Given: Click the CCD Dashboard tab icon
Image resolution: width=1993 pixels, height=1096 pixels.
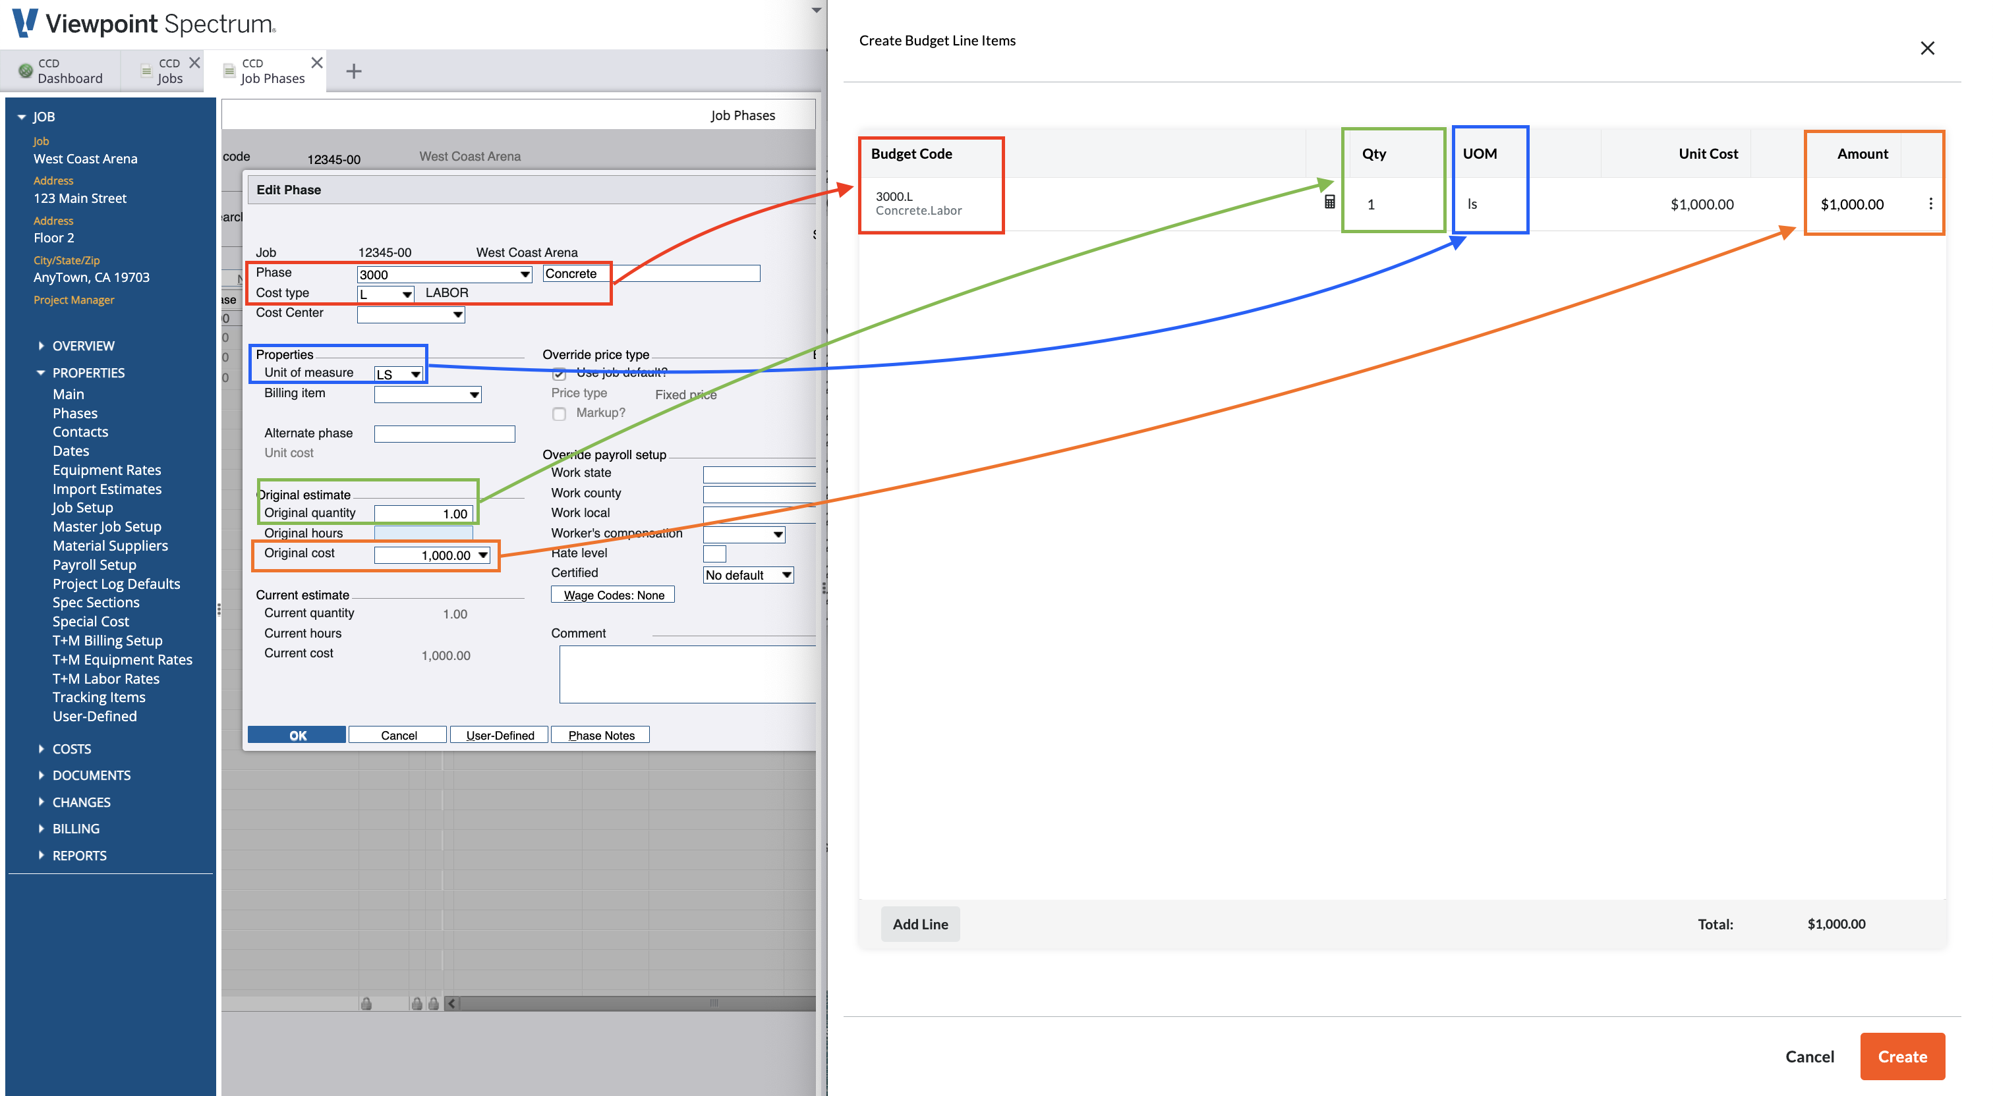Looking at the screenshot, I should (23, 69).
